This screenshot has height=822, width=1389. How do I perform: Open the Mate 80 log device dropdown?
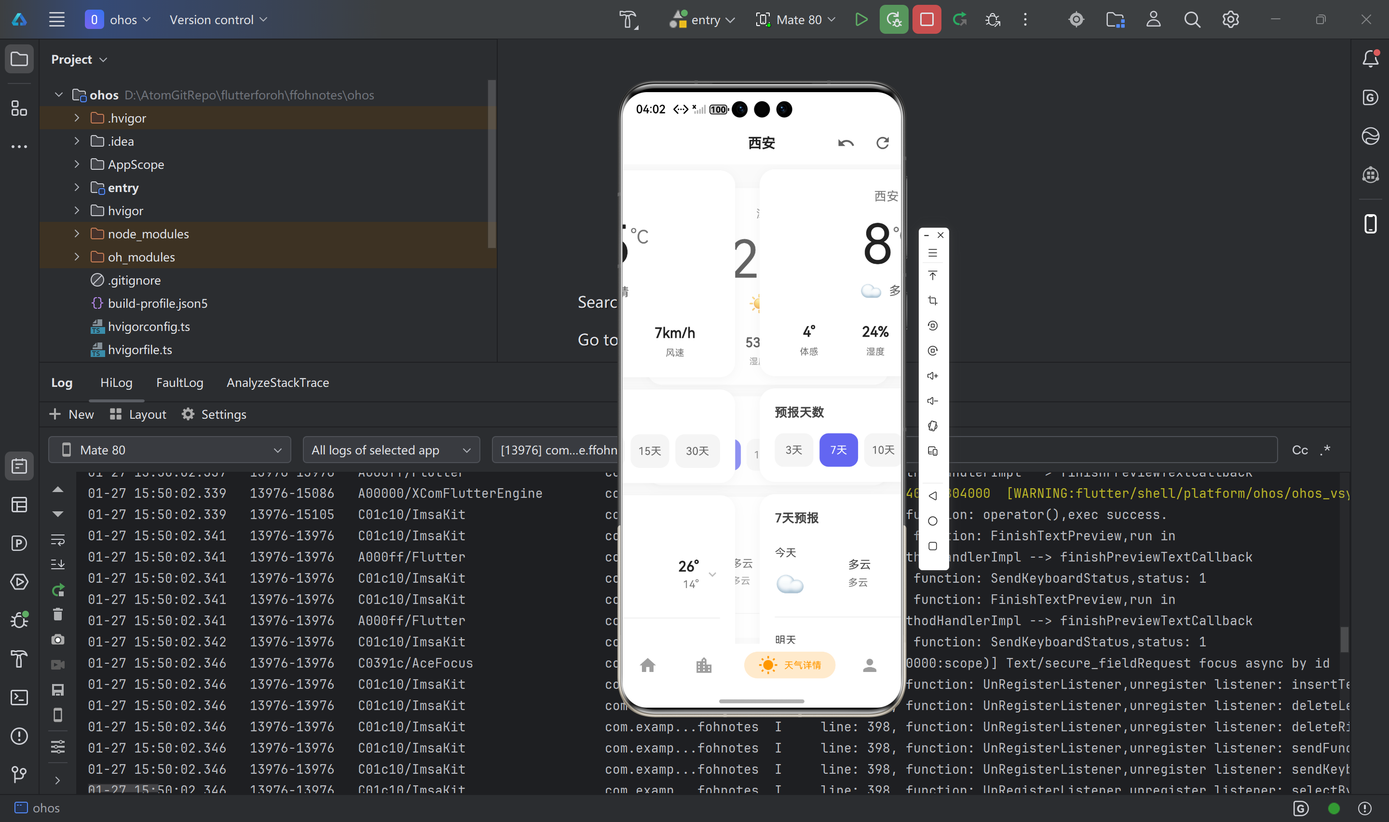(169, 450)
